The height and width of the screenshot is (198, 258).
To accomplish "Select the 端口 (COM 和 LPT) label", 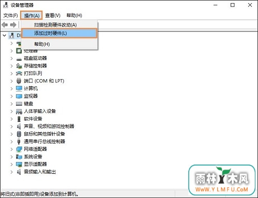I will coord(44,81).
